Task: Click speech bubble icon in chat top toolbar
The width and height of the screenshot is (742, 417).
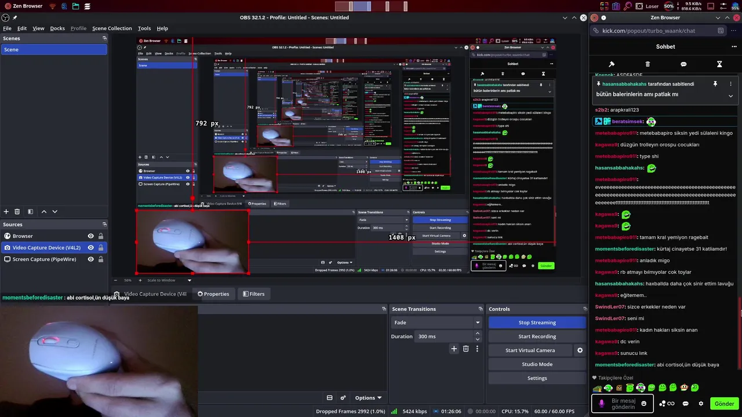Action: [683, 64]
